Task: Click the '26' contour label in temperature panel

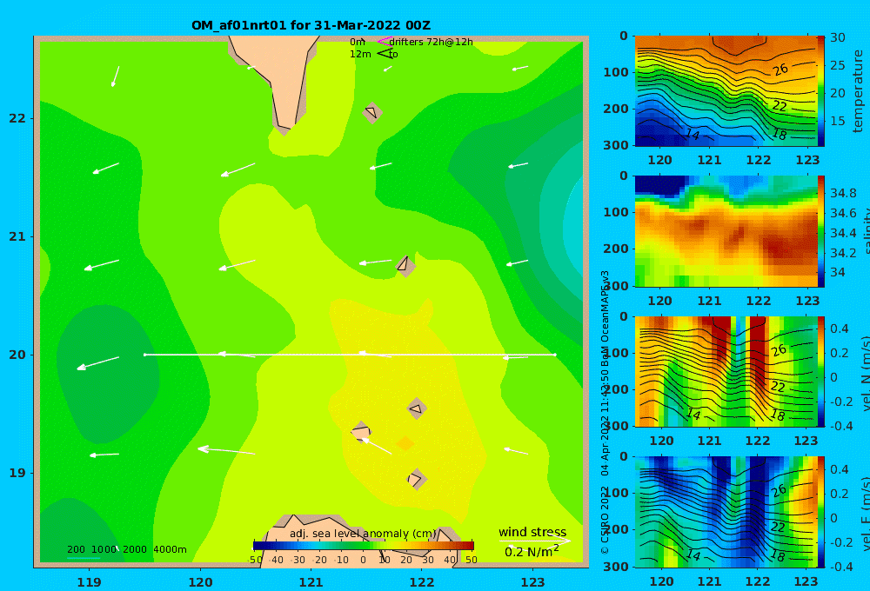Action: [x=780, y=70]
